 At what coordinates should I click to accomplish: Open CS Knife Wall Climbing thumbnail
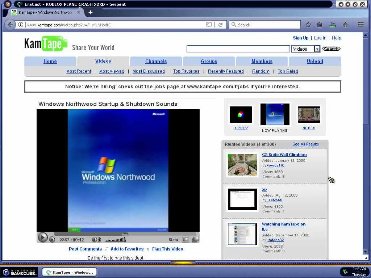pos(242,165)
